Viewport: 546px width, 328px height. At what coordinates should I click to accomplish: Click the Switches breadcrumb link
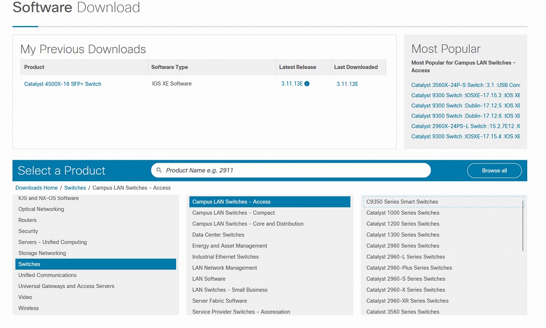pos(75,188)
